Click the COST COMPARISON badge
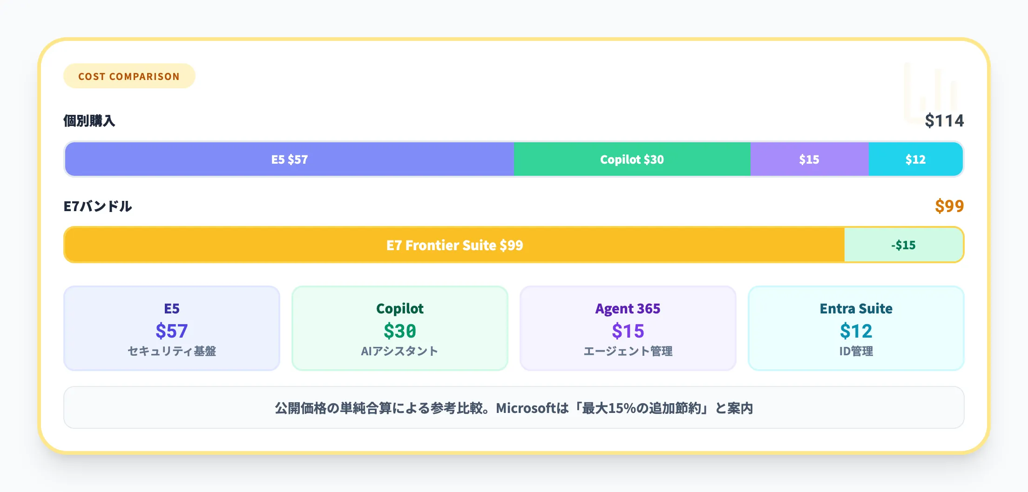1028x492 pixels. coord(129,76)
